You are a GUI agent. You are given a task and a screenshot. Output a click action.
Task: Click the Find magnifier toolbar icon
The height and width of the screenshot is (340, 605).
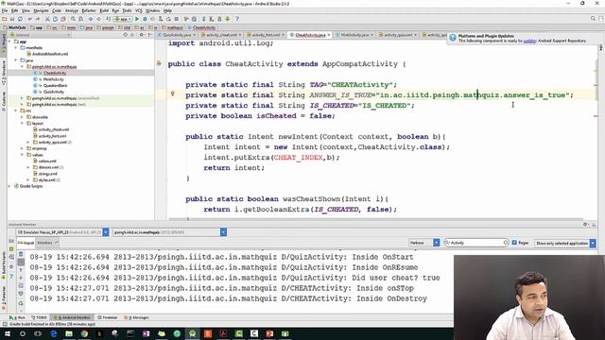tap(73, 19)
